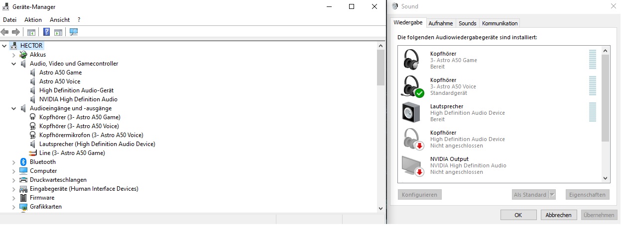Click the HECTOR computer icon

(x=14, y=46)
